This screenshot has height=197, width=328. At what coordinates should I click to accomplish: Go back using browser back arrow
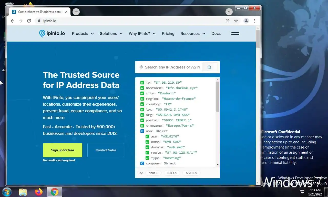pyautogui.click(x=13, y=21)
